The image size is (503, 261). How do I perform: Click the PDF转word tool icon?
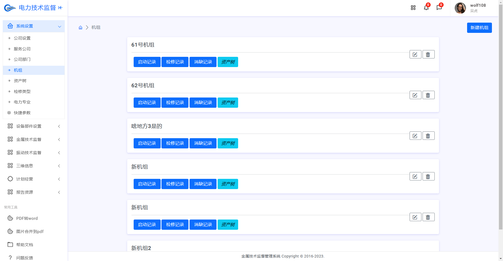pos(10,218)
